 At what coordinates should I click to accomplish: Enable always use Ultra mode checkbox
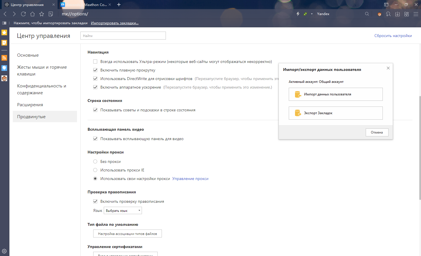[95, 62]
